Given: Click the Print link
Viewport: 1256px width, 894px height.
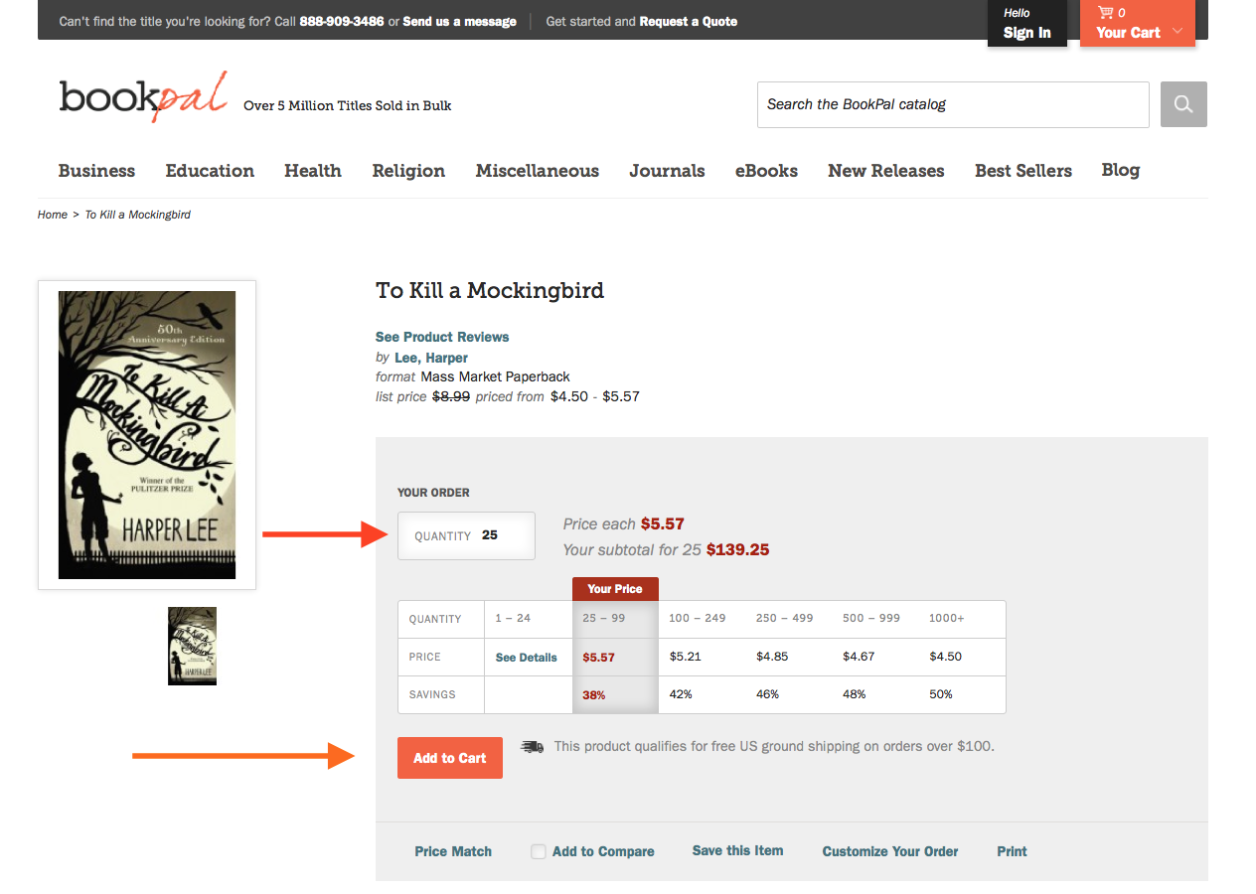Looking at the screenshot, I should pos(1013,851).
